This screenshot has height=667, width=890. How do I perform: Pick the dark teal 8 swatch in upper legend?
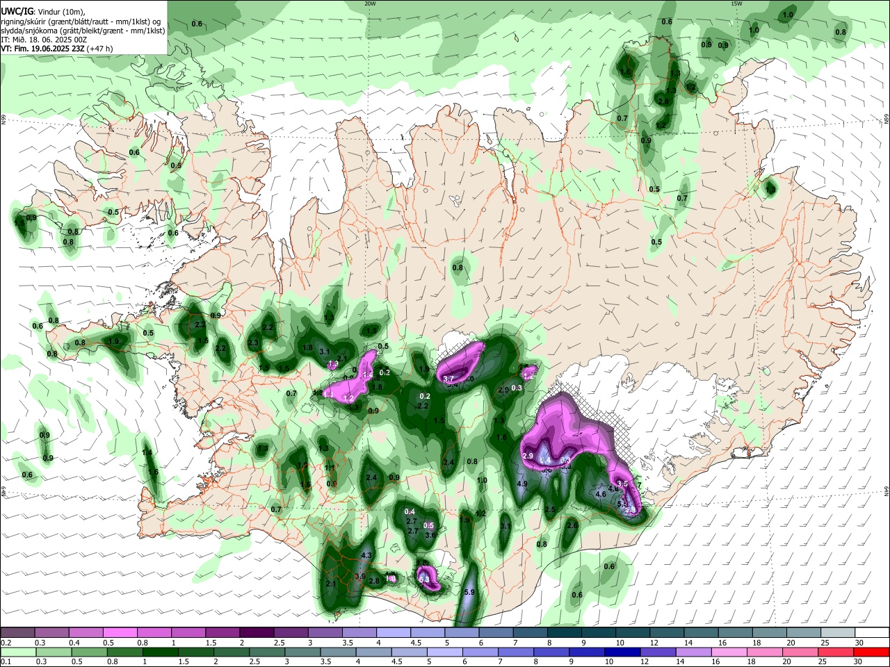pyautogui.click(x=564, y=632)
